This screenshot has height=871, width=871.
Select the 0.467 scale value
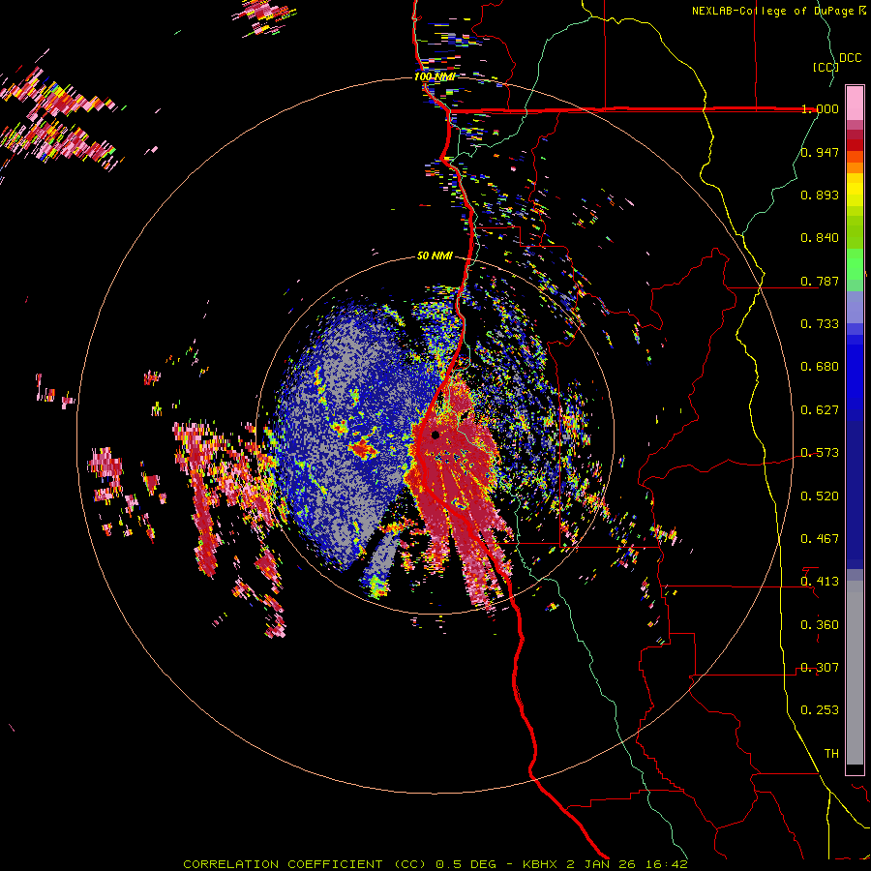(820, 539)
